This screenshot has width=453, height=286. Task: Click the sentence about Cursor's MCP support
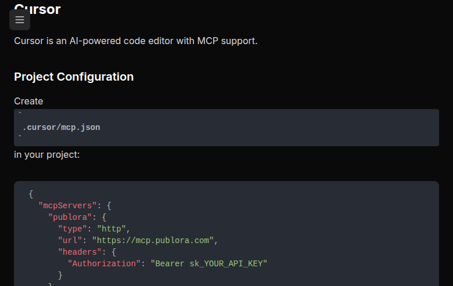(x=135, y=41)
